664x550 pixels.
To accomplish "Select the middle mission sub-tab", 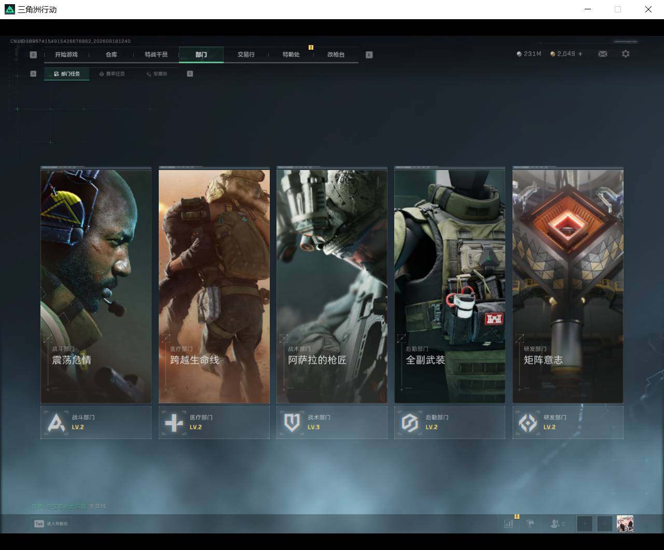I will tap(112, 74).
